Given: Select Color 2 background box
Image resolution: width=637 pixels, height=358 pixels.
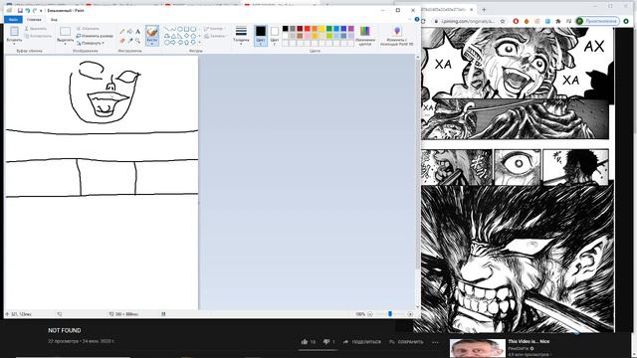Looking at the screenshot, I should [x=275, y=35].
